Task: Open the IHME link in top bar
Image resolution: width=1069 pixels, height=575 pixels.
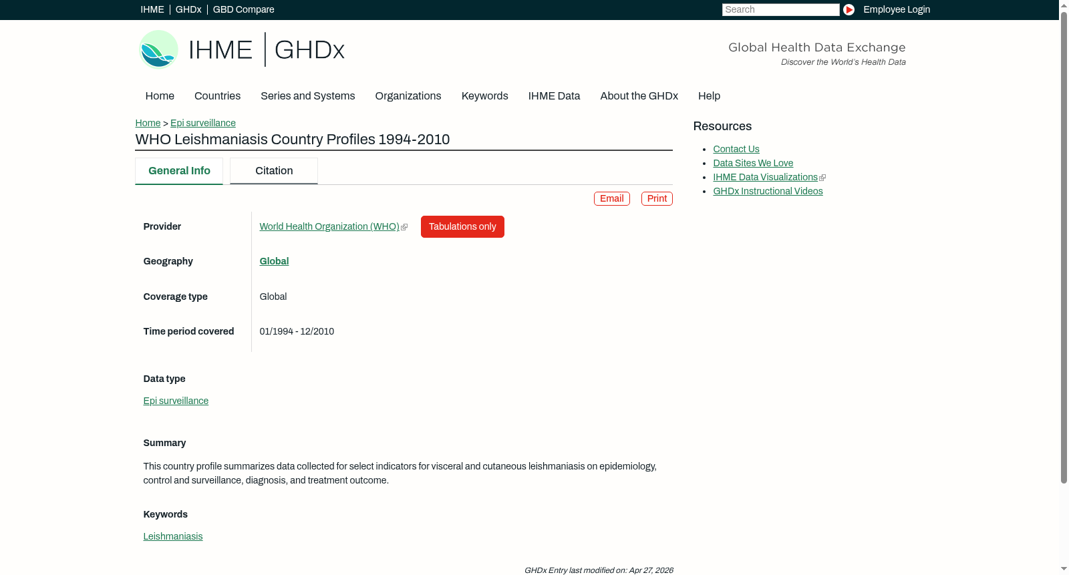Action: (152, 9)
